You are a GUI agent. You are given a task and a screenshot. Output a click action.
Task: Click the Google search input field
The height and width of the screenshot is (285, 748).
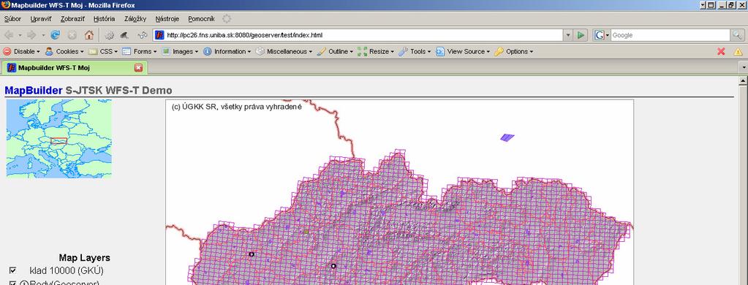click(x=670, y=35)
